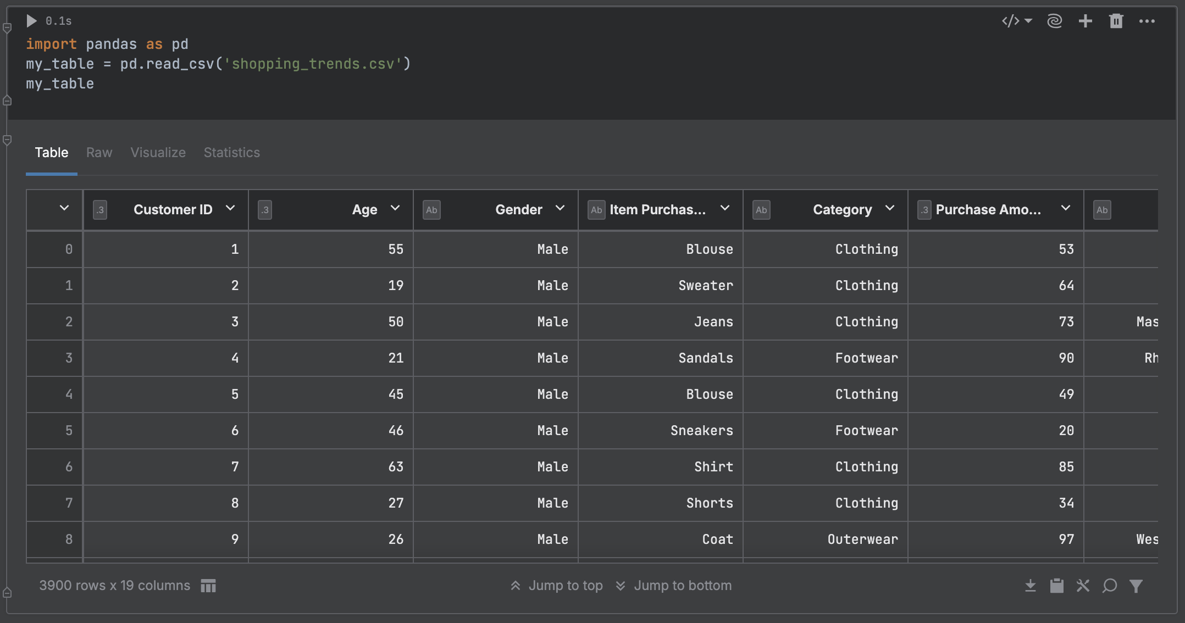Search the table with magnifier icon
The image size is (1185, 623).
[x=1110, y=586]
